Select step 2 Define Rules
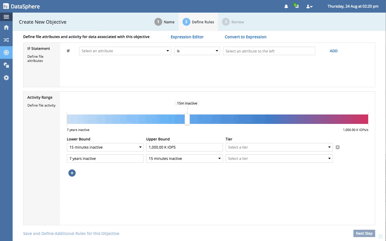Viewport: 386px width, 241px height. pyautogui.click(x=198, y=22)
